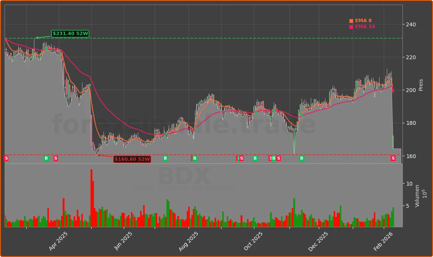This screenshot has width=433, height=257.
Task: Open the $160.60 52W low price tag
Action: coord(132,160)
